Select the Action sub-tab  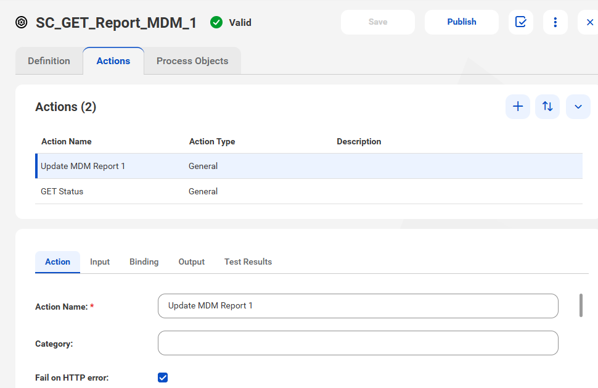tap(57, 262)
